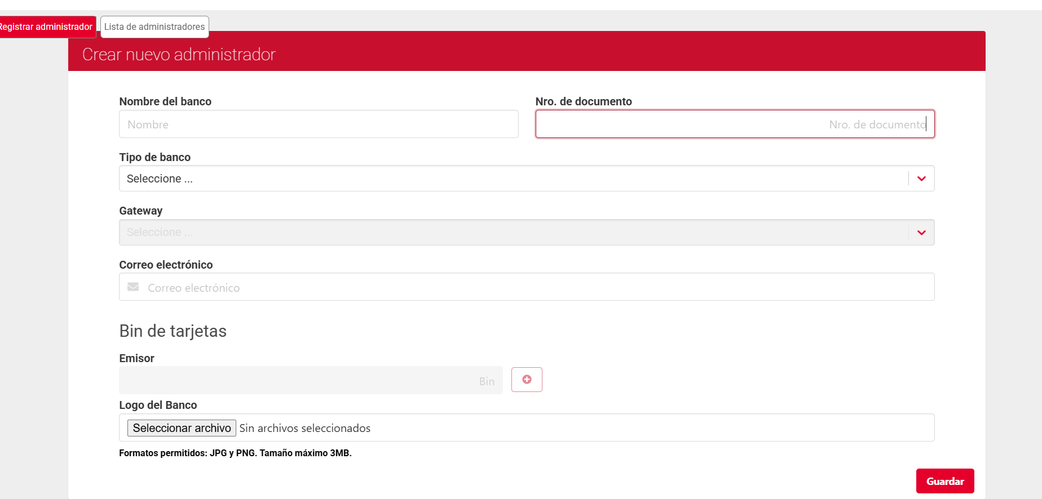
Task: Click the Correo electrónico text field
Action: coord(536,287)
